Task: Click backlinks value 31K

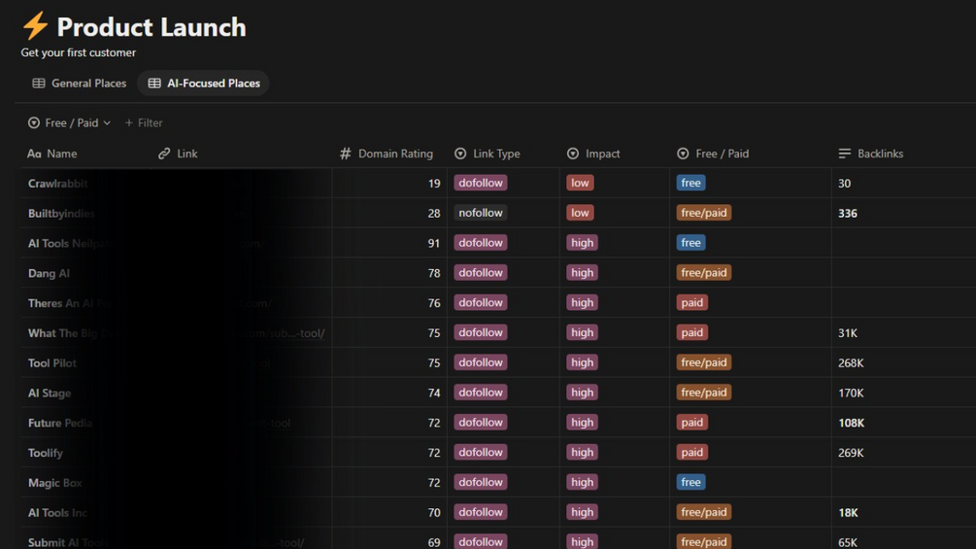Action: click(x=848, y=333)
